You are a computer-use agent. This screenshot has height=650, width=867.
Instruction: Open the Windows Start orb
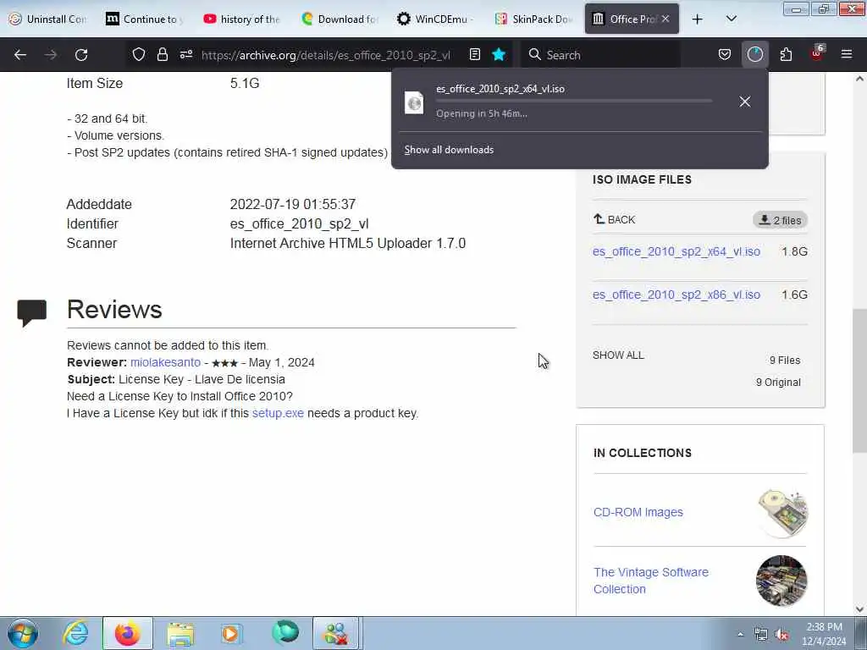click(x=23, y=633)
